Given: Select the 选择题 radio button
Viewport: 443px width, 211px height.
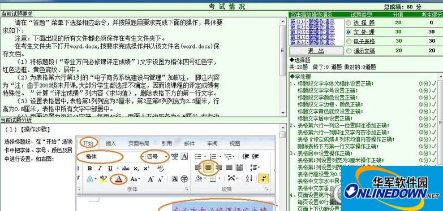Looking at the screenshot, I should pyautogui.click(x=349, y=23).
